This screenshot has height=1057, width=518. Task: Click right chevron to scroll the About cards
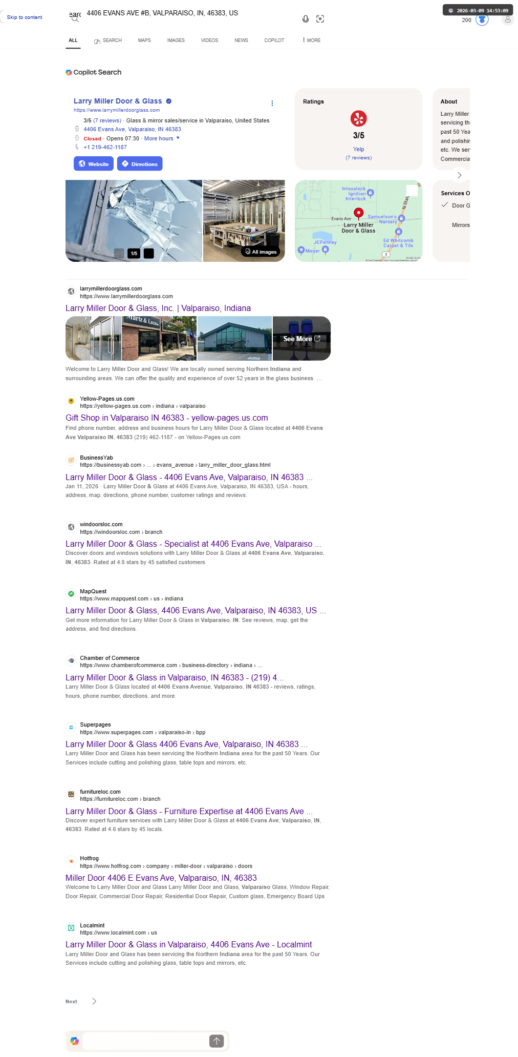point(459,175)
